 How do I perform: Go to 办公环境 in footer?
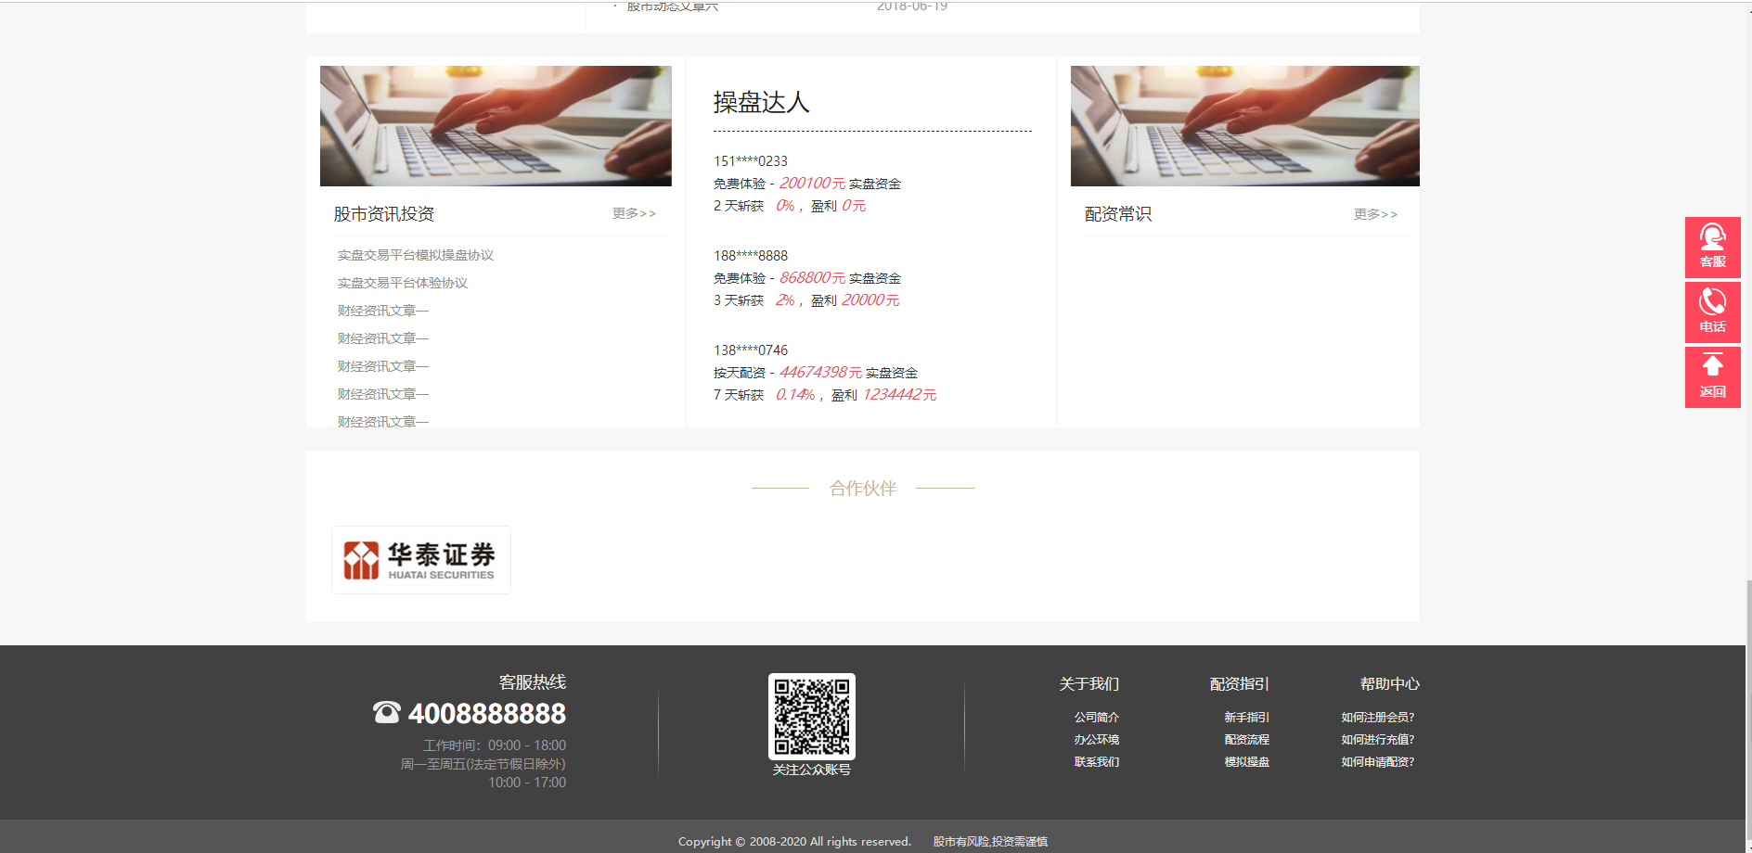[x=1096, y=740]
